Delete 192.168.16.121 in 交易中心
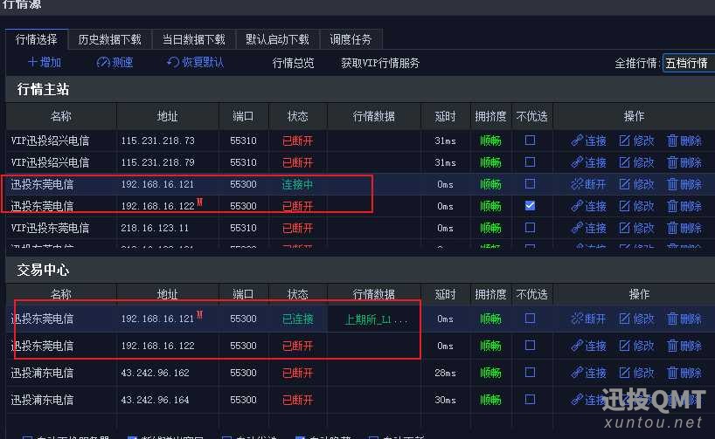 (684, 319)
